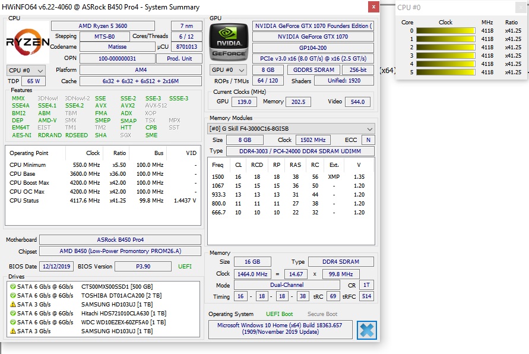
Task: Click the blue X close summary button
Action: (x=367, y=330)
